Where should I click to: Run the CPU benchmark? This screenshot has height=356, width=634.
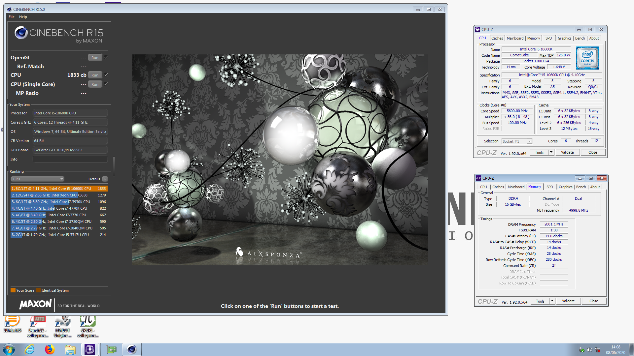click(95, 75)
